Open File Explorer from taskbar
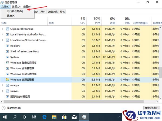The height and width of the screenshot is (121, 162). [54, 117]
